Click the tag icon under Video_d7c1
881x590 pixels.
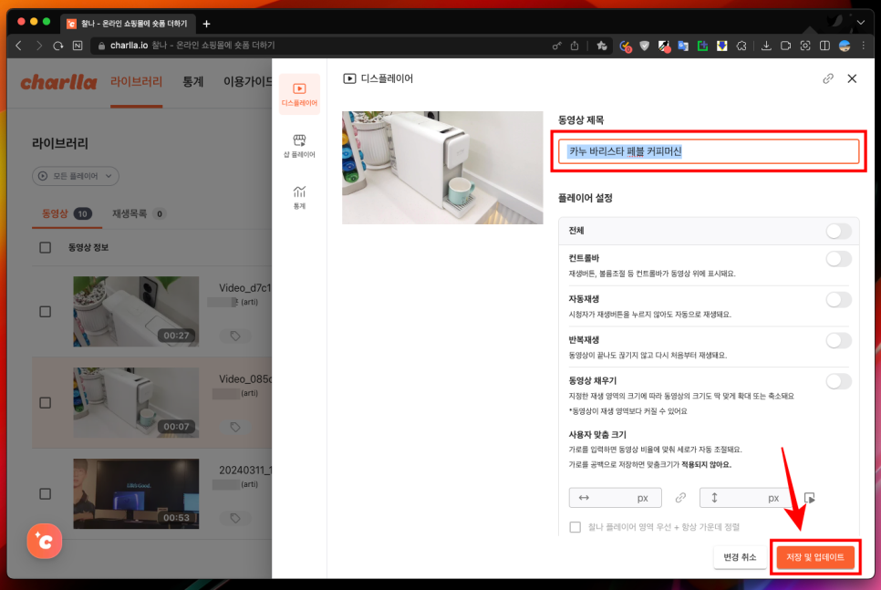235,336
